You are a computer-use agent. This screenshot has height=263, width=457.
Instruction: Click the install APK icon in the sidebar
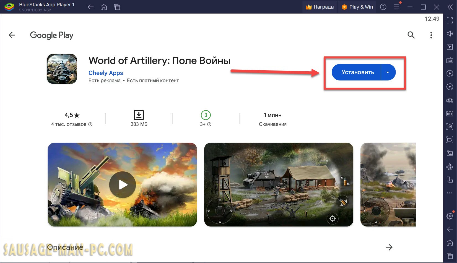click(450, 113)
